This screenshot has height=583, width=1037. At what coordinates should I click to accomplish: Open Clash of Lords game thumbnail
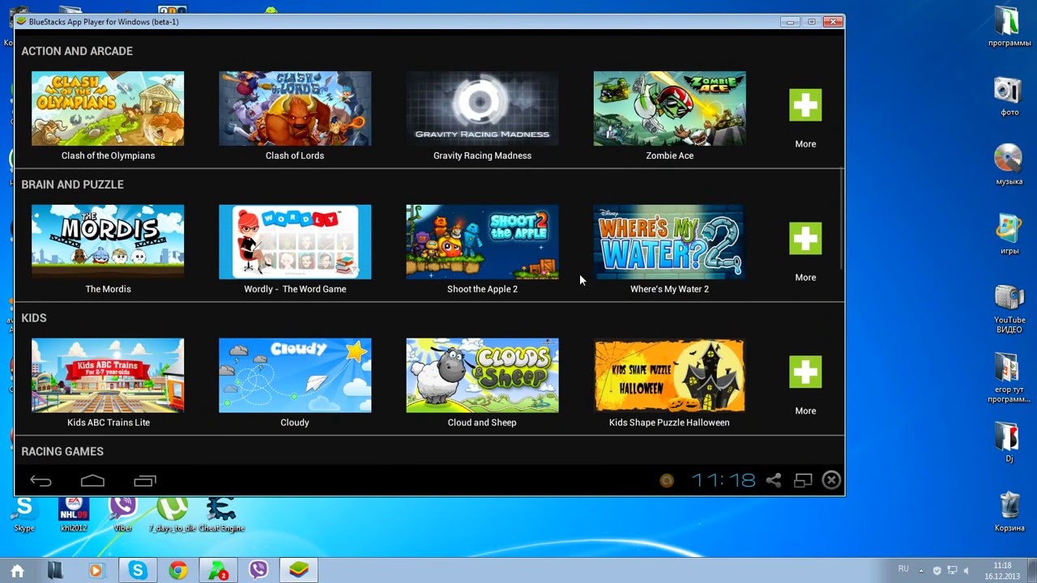295,109
